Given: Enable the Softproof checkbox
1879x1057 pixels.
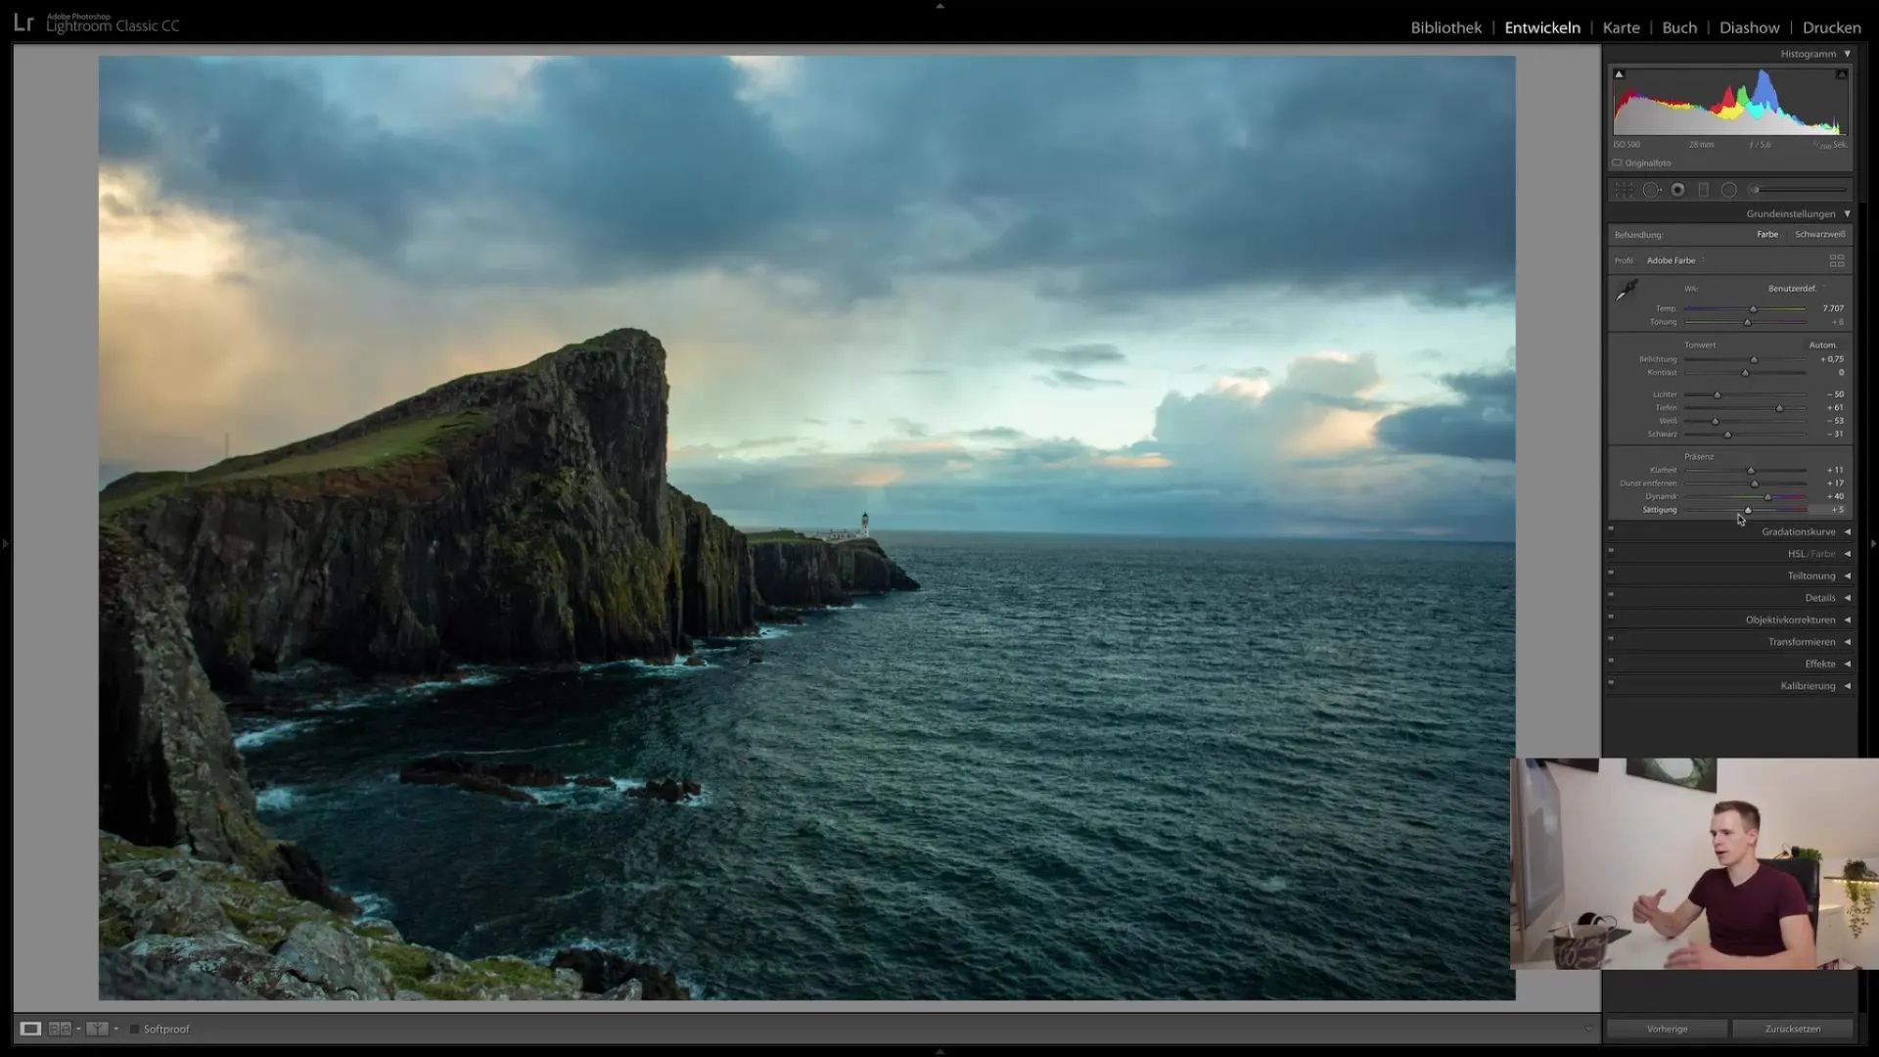Looking at the screenshot, I should click(135, 1029).
